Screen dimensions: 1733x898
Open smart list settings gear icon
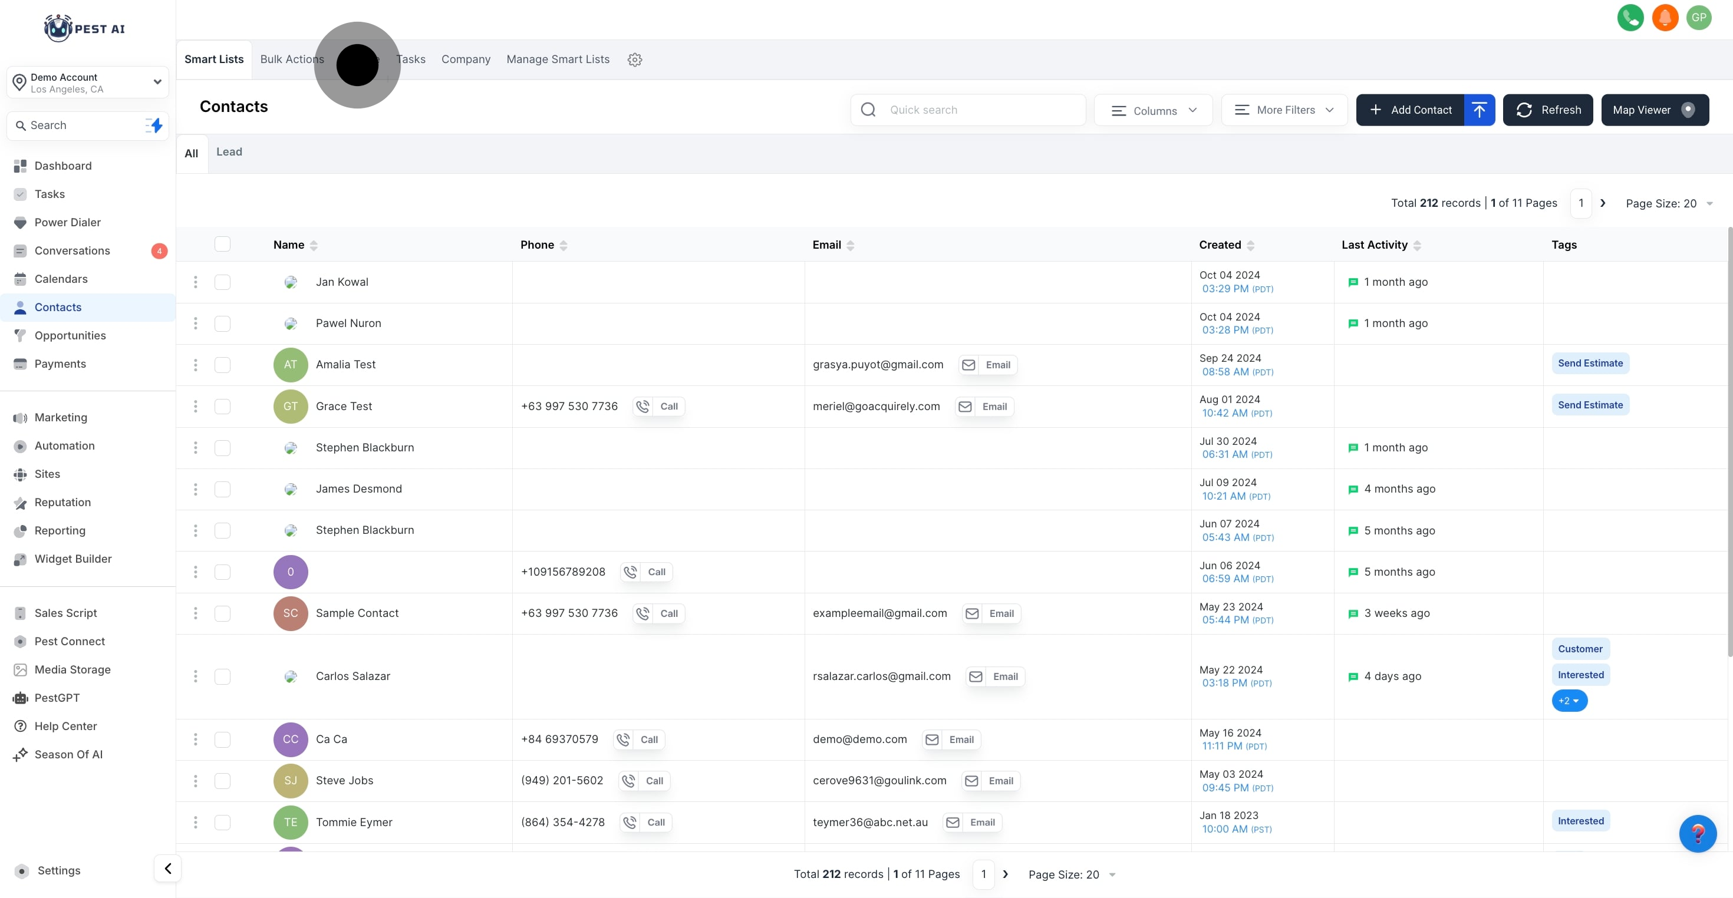click(634, 60)
